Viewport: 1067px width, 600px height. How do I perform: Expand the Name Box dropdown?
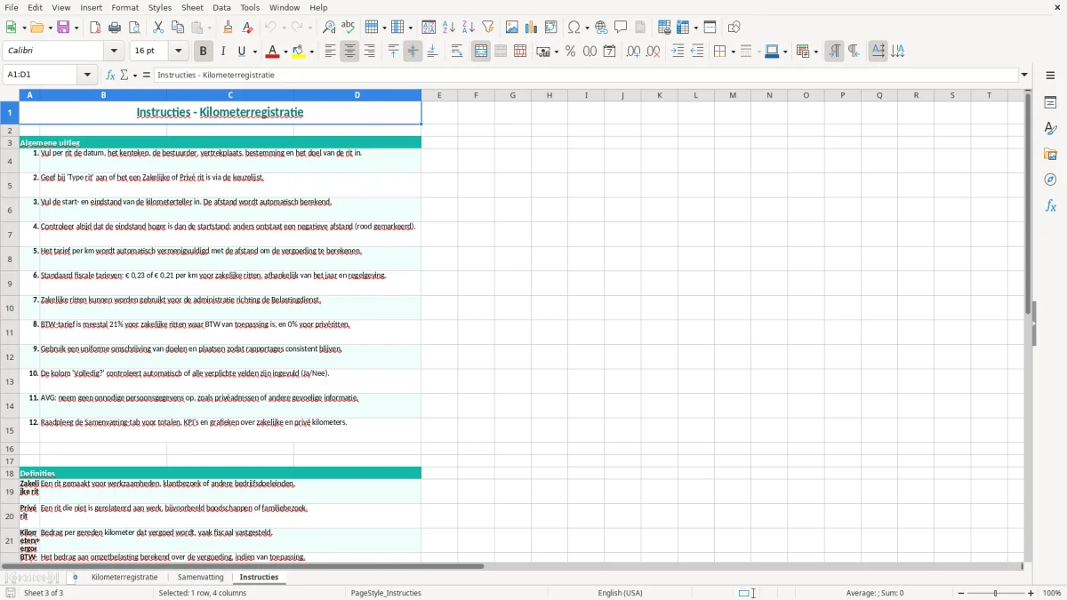[x=88, y=76]
